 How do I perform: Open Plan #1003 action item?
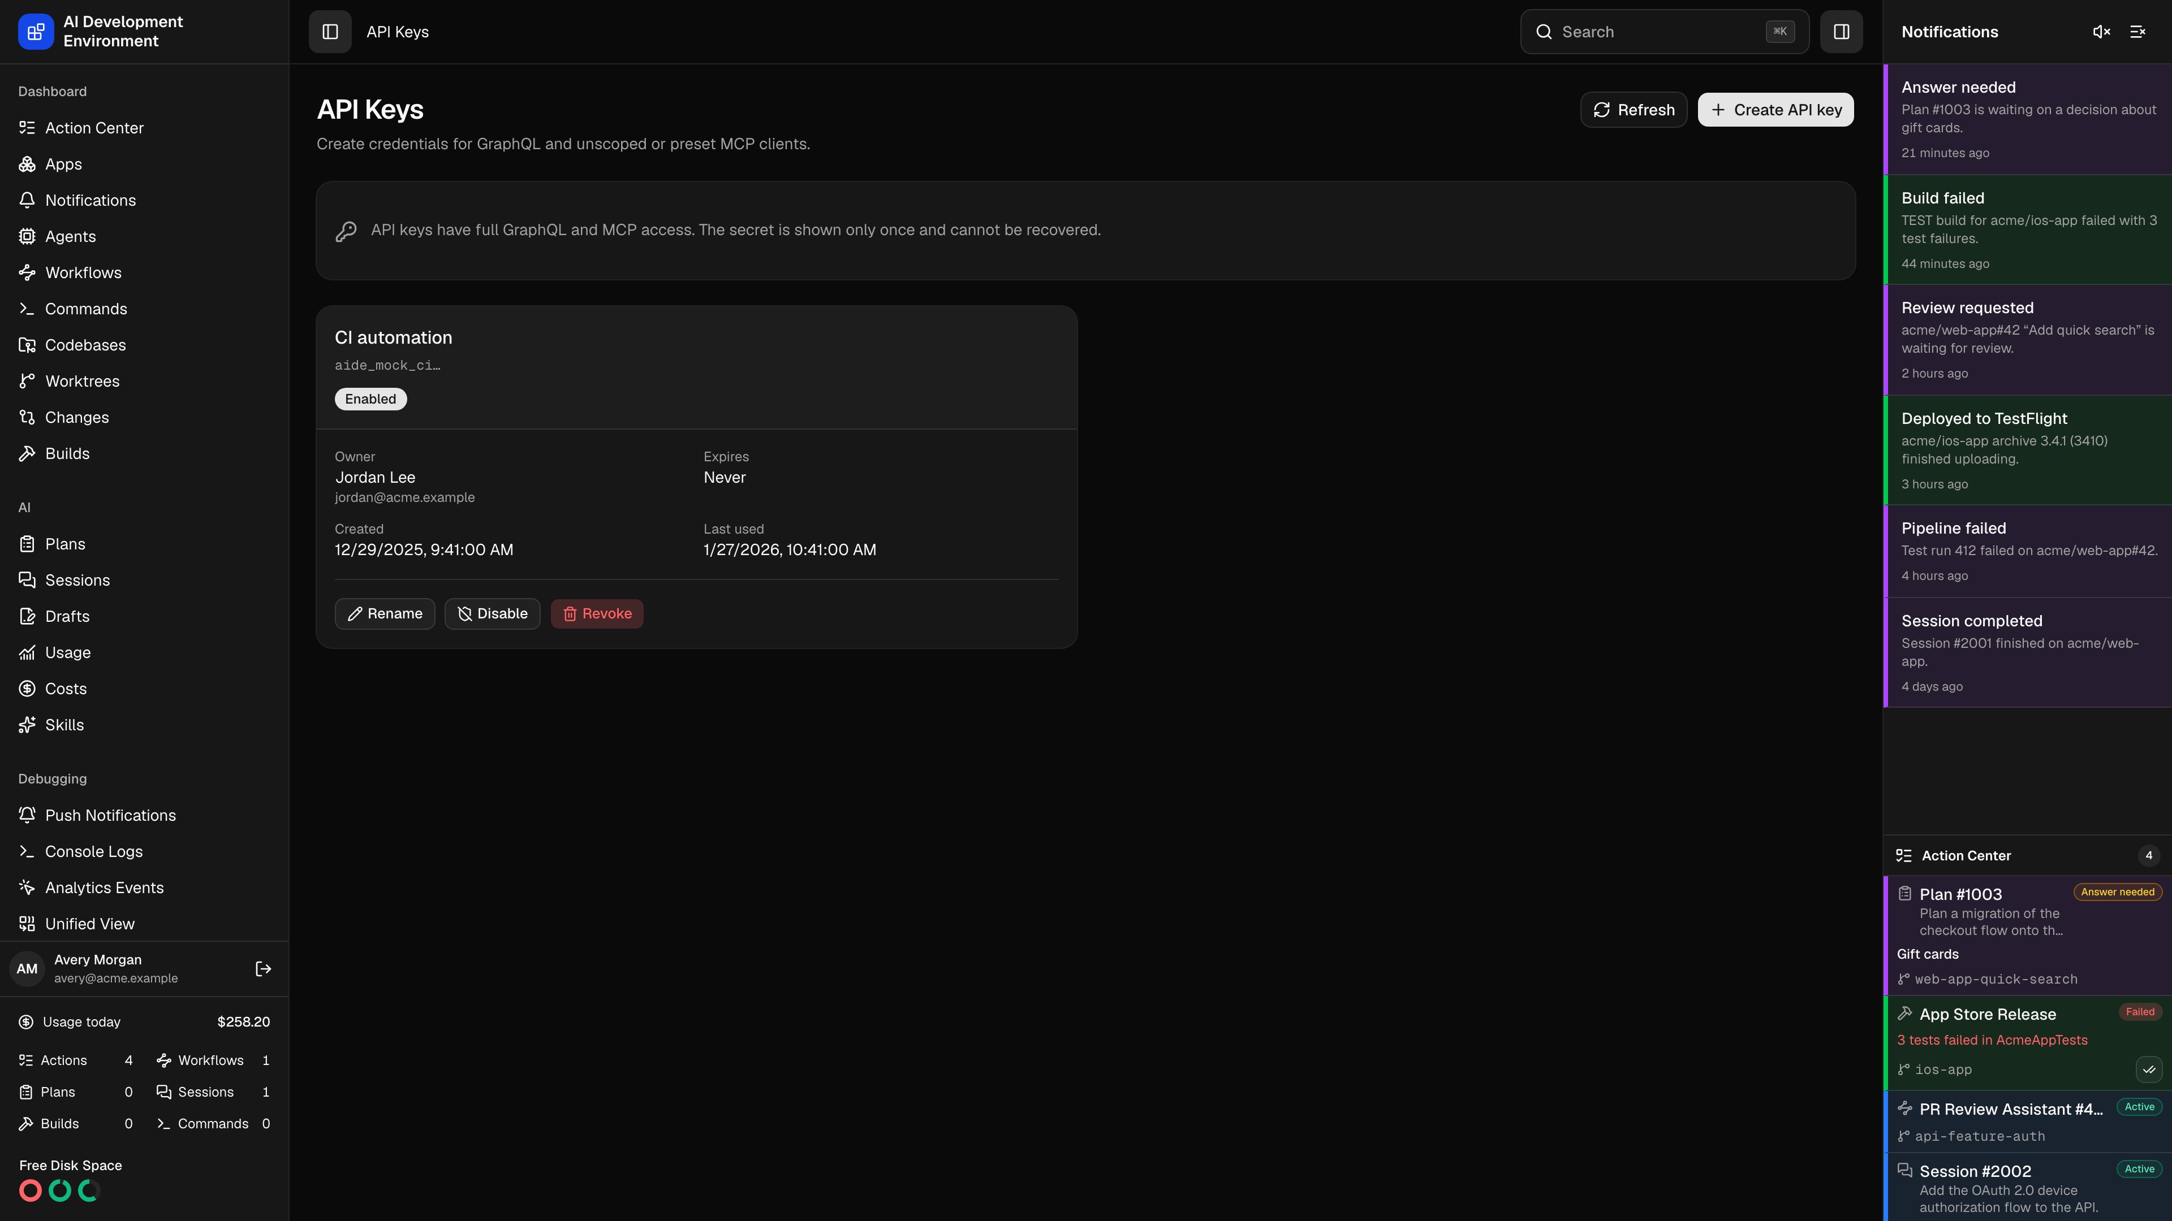click(2028, 936)
